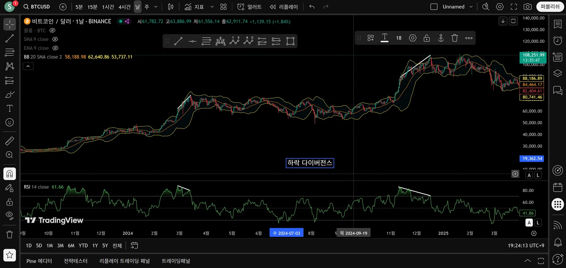The image size is (566, 268).
Task: Open the Unnamed layout dropdown
Action: click(x=471, y=7)
